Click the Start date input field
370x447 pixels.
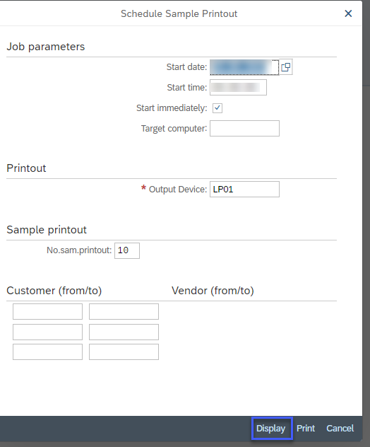tap(244, 67)
